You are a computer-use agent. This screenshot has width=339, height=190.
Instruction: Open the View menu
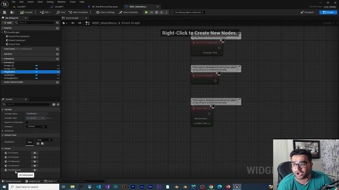[x=40, y=2]
